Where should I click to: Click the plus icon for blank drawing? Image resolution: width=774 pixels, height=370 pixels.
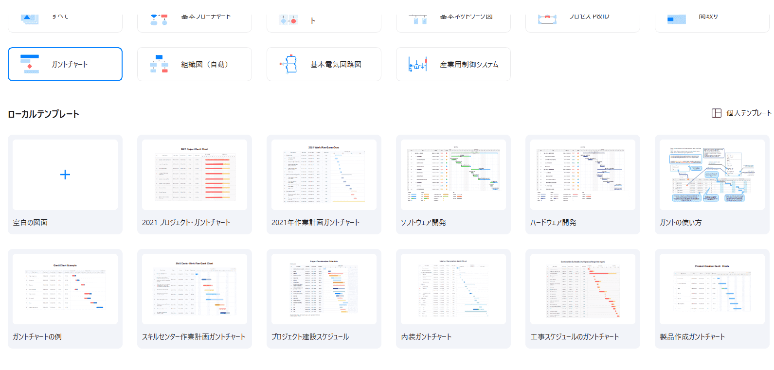65,175
